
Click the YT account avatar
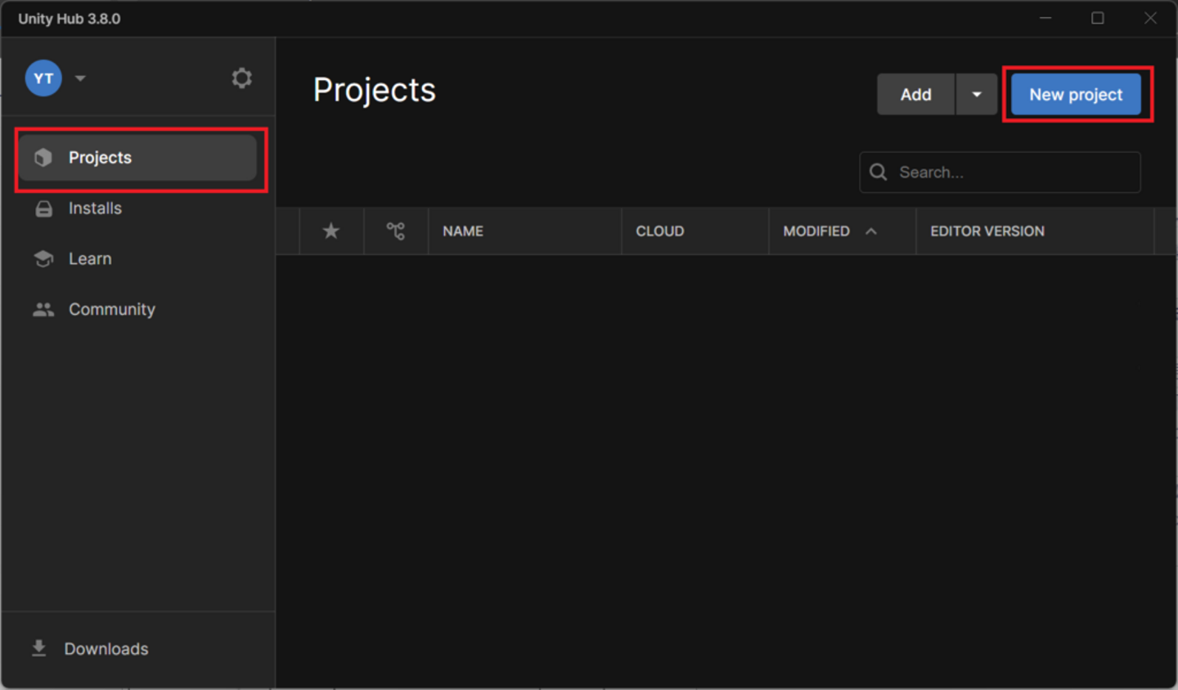point(43,78)
